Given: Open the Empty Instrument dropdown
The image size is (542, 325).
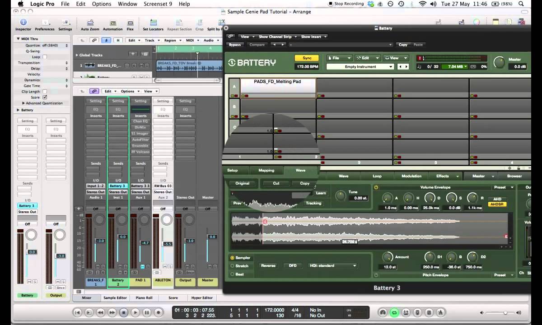Looking at the screenshot, I should [x=360, y=67].
